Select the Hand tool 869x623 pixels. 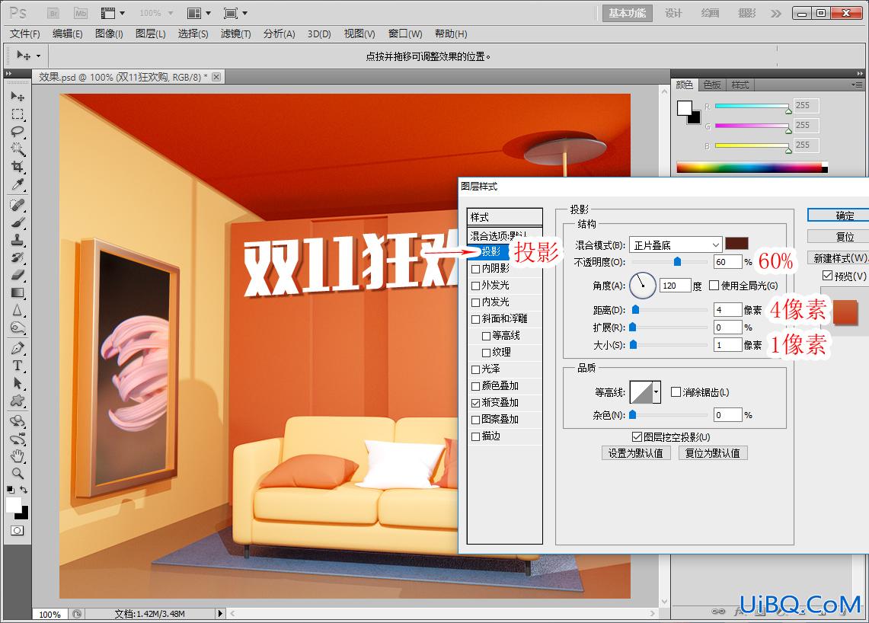[x=18, y=456]
